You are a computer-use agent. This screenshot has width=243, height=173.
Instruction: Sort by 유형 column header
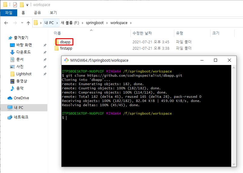click(180, 33)
